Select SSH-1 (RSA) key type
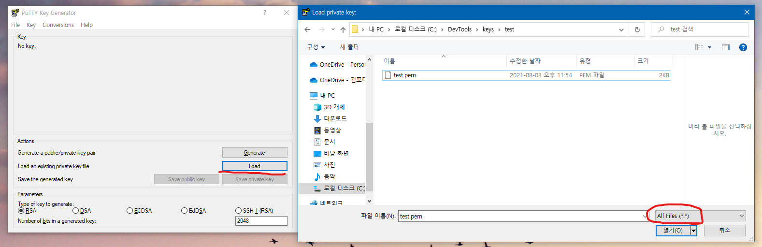The image size is (762, 247). point(238,211)
